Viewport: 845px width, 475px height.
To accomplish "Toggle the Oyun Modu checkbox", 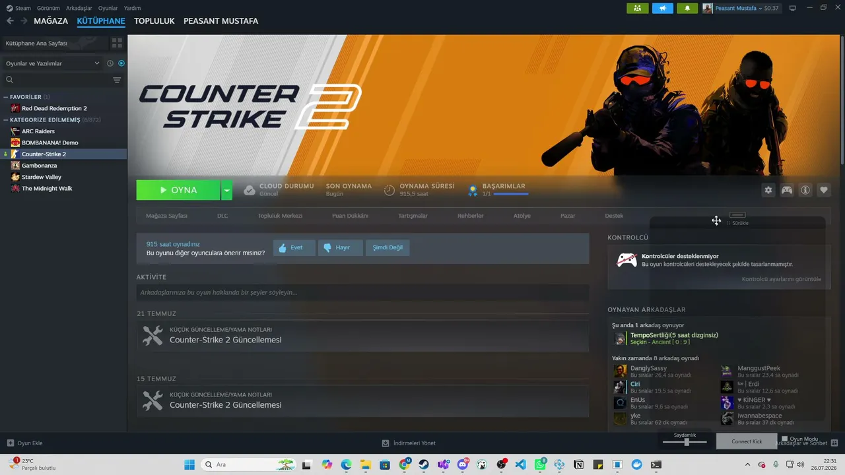I will coord(784,439).
